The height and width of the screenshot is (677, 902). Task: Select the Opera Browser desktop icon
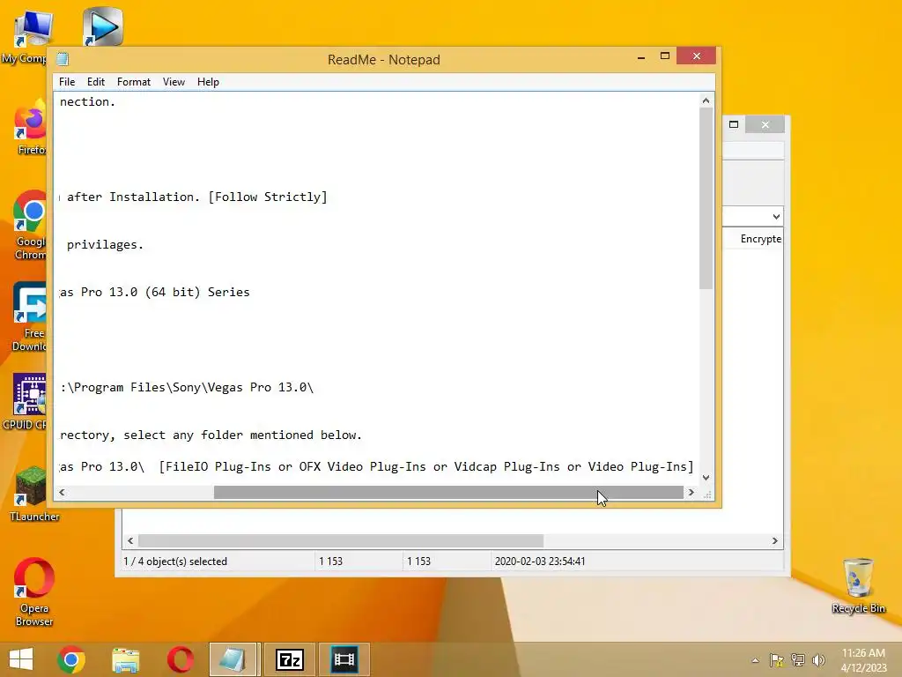(x=34, y=591)
